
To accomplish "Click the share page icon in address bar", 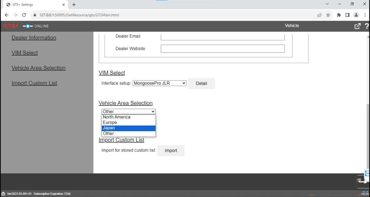I will click(319, 15).
